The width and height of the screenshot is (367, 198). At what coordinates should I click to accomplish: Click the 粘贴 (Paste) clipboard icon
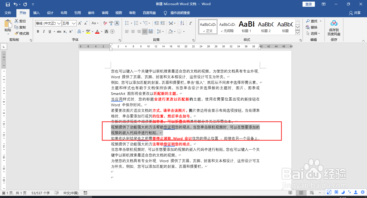pyautogui.click(x=8, y=23)
